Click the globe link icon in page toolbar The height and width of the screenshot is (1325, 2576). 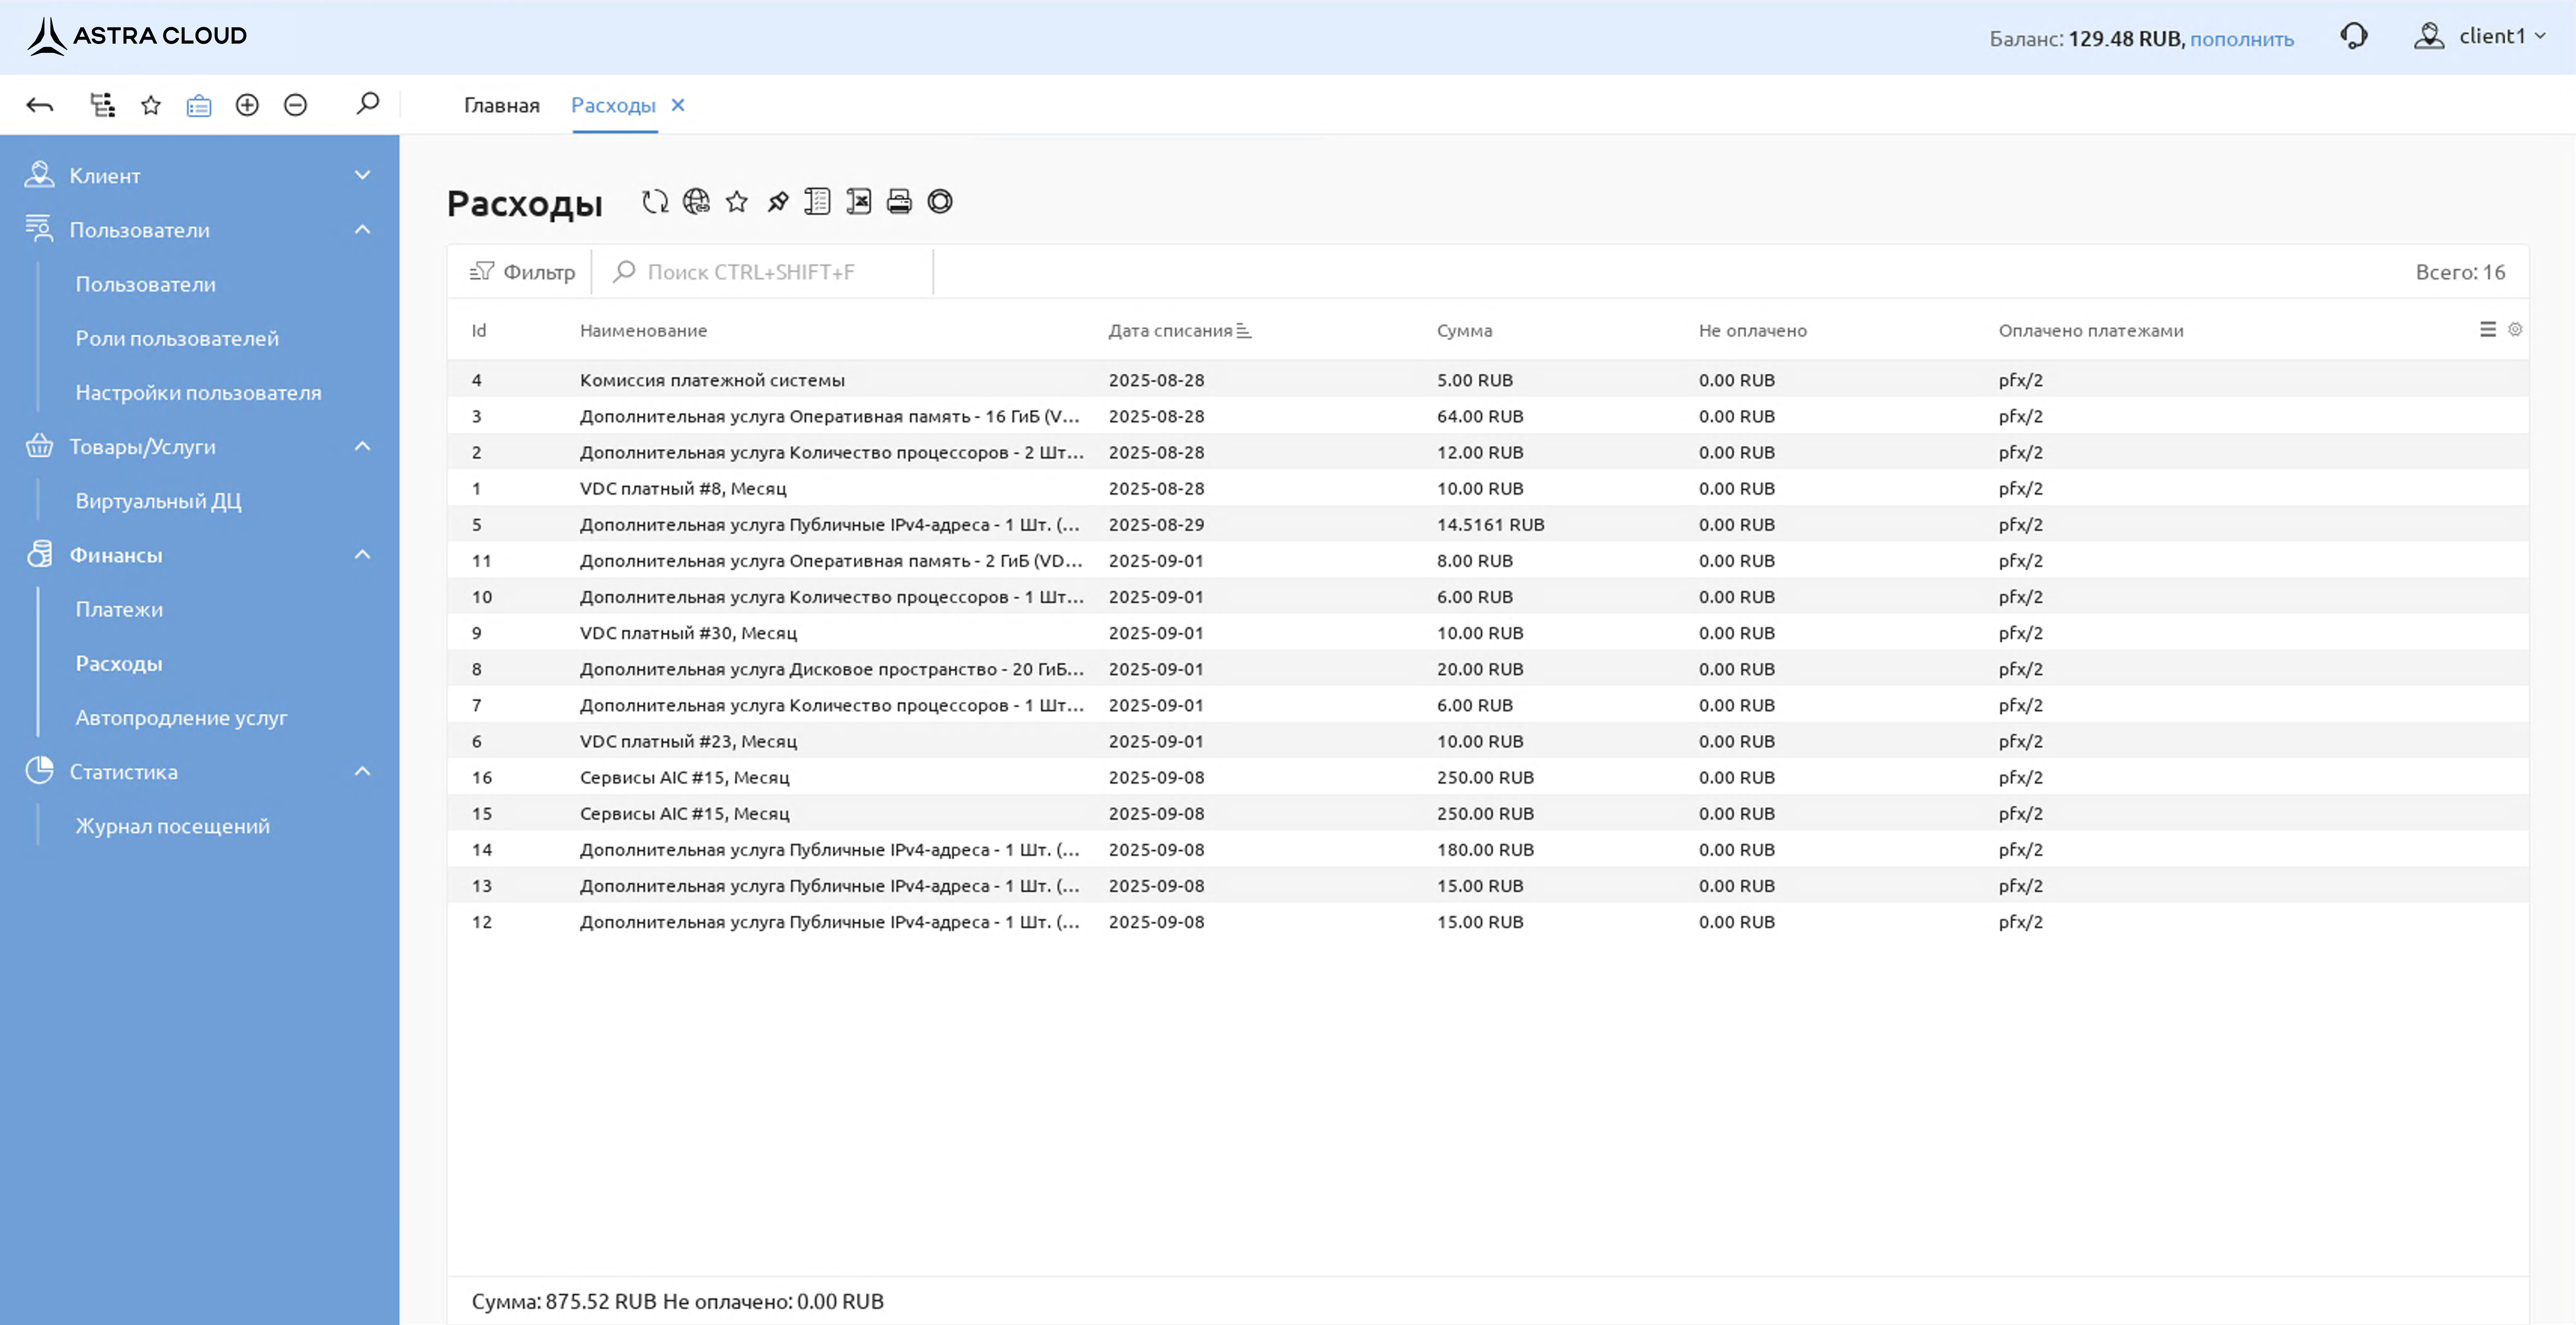[696, 202]
